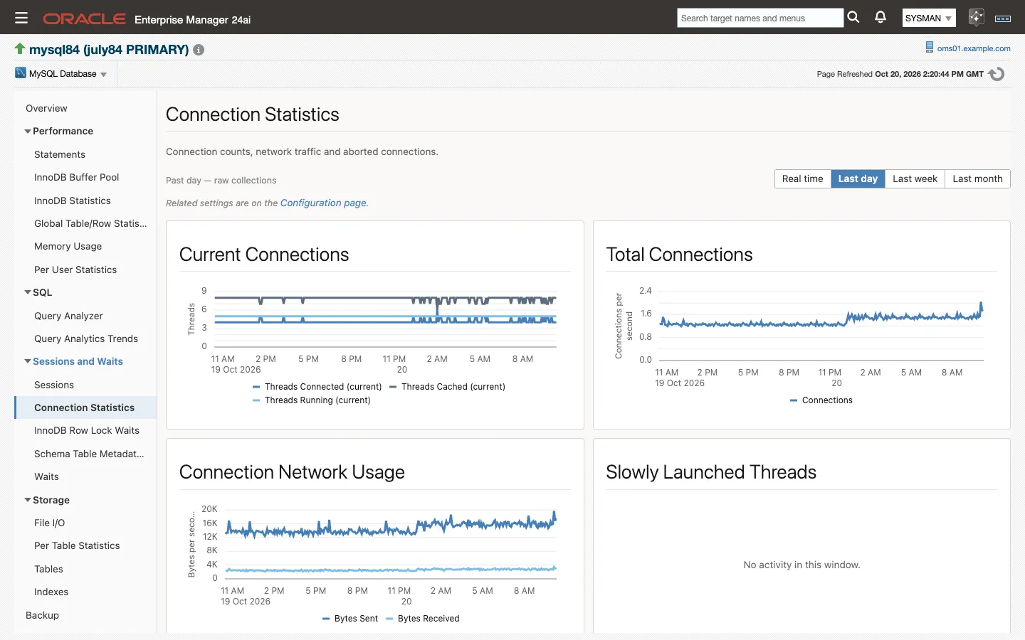Screen dimensions: 1025x640
Task: Go to InnoDB Buffer Pool
Action: (77, 177)
